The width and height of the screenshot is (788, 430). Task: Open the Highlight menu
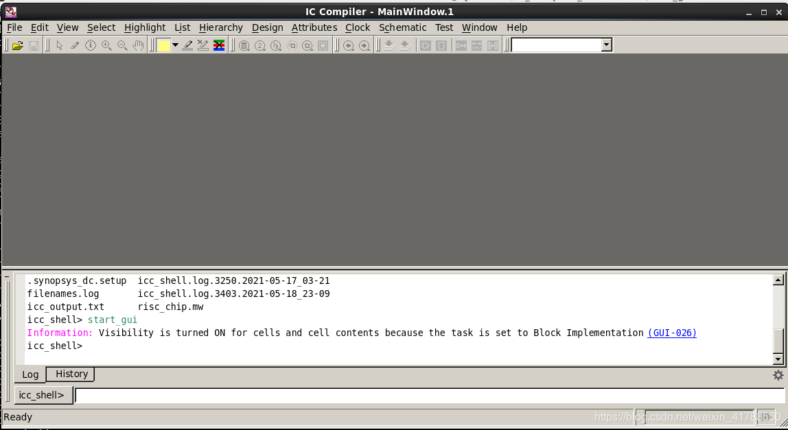click(x=145, y=27)
